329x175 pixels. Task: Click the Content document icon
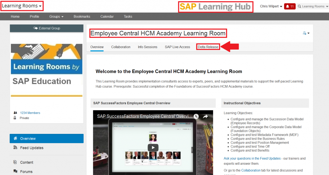[x=15, y=162]
